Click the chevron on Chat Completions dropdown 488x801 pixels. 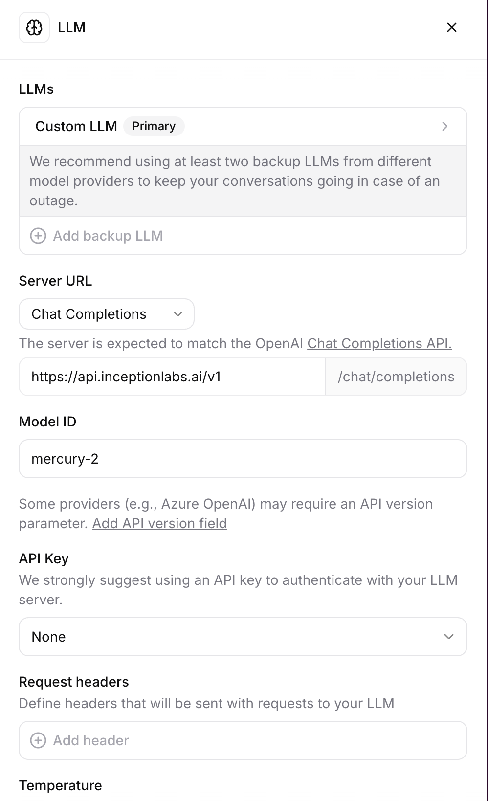(178, 314)
